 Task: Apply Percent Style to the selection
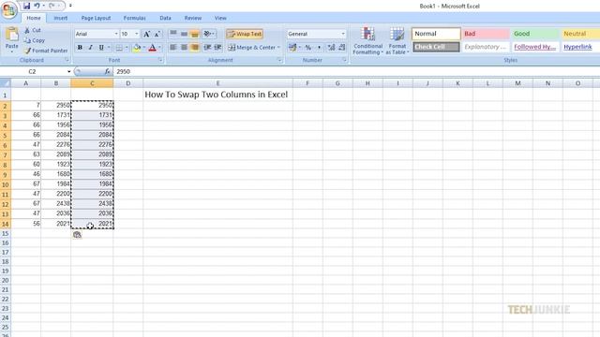pos(308,48)
